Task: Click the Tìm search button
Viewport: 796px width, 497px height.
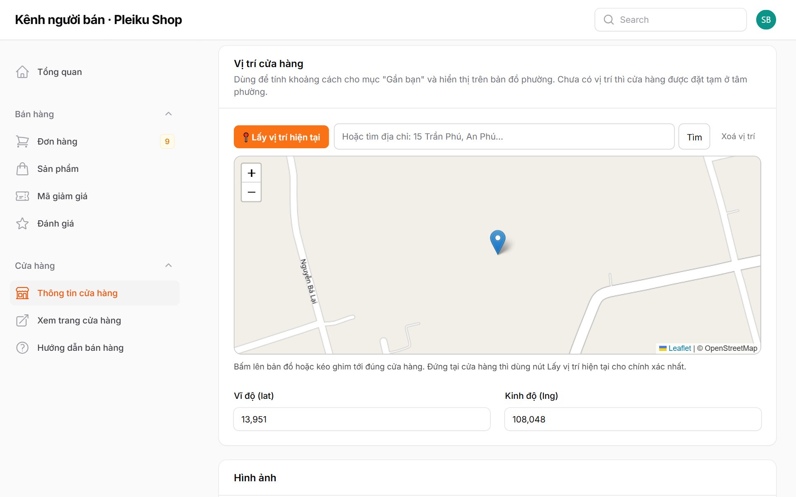Action: point(694,137)
